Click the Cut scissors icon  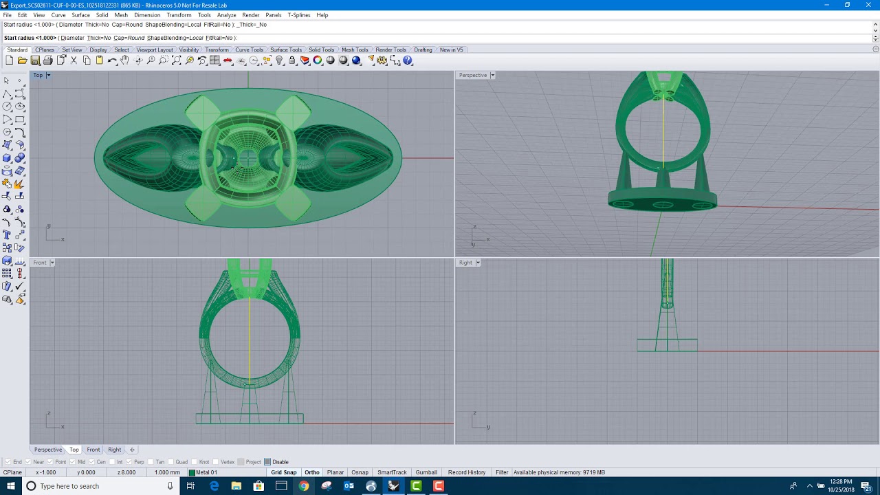click(74, 60)
